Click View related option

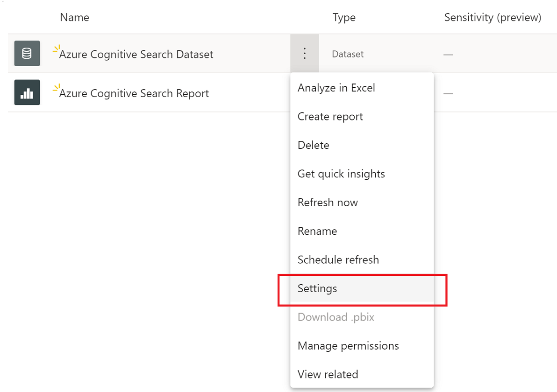(x=328, y=374)
